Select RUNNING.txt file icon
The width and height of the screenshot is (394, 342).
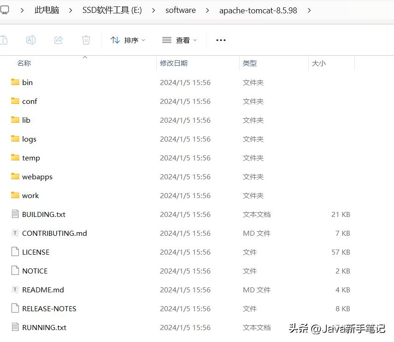[15, 327]
